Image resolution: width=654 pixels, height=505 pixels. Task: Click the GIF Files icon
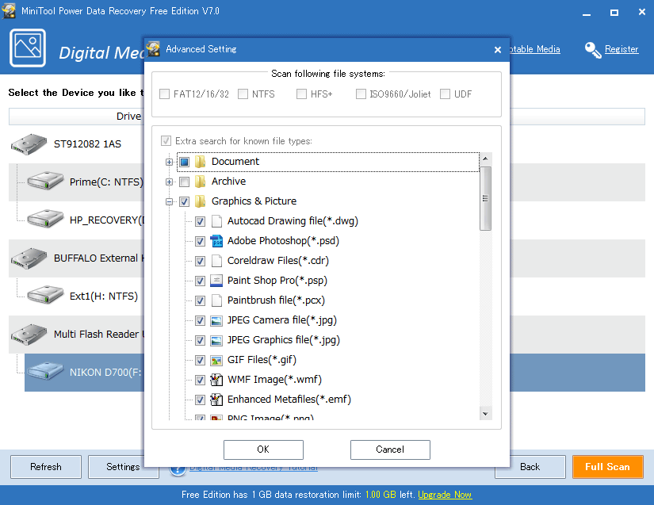tap(216, 360)
